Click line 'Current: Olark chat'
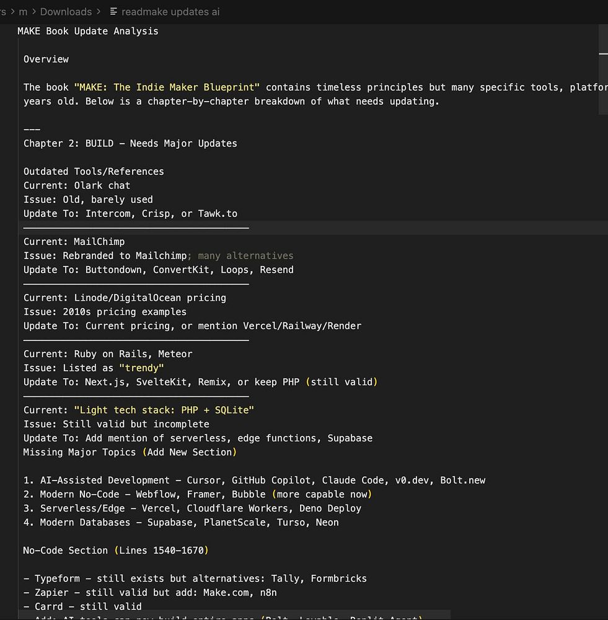 point(77,186)
